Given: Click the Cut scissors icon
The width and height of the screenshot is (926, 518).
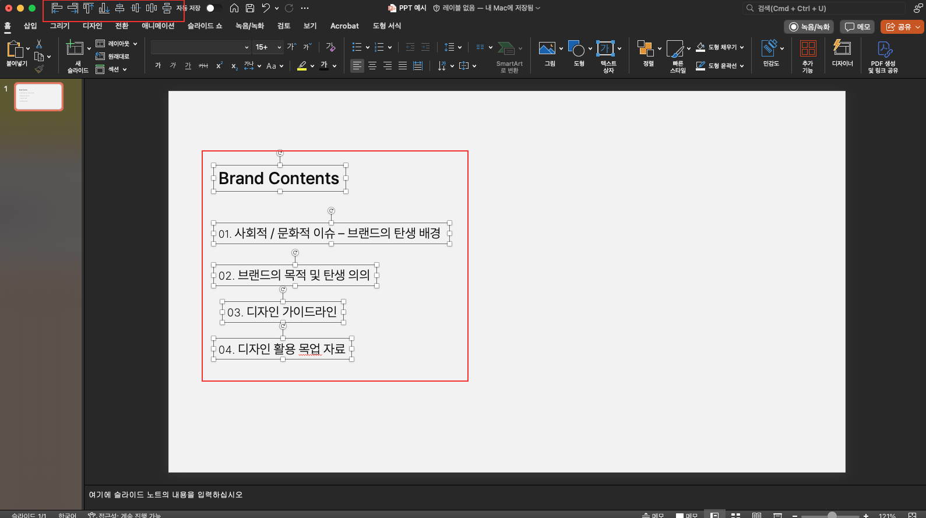Looking at the screenshot, I should [39, 44].
